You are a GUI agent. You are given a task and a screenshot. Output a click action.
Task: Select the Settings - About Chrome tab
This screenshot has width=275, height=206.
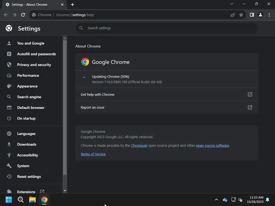pos(34,5)
